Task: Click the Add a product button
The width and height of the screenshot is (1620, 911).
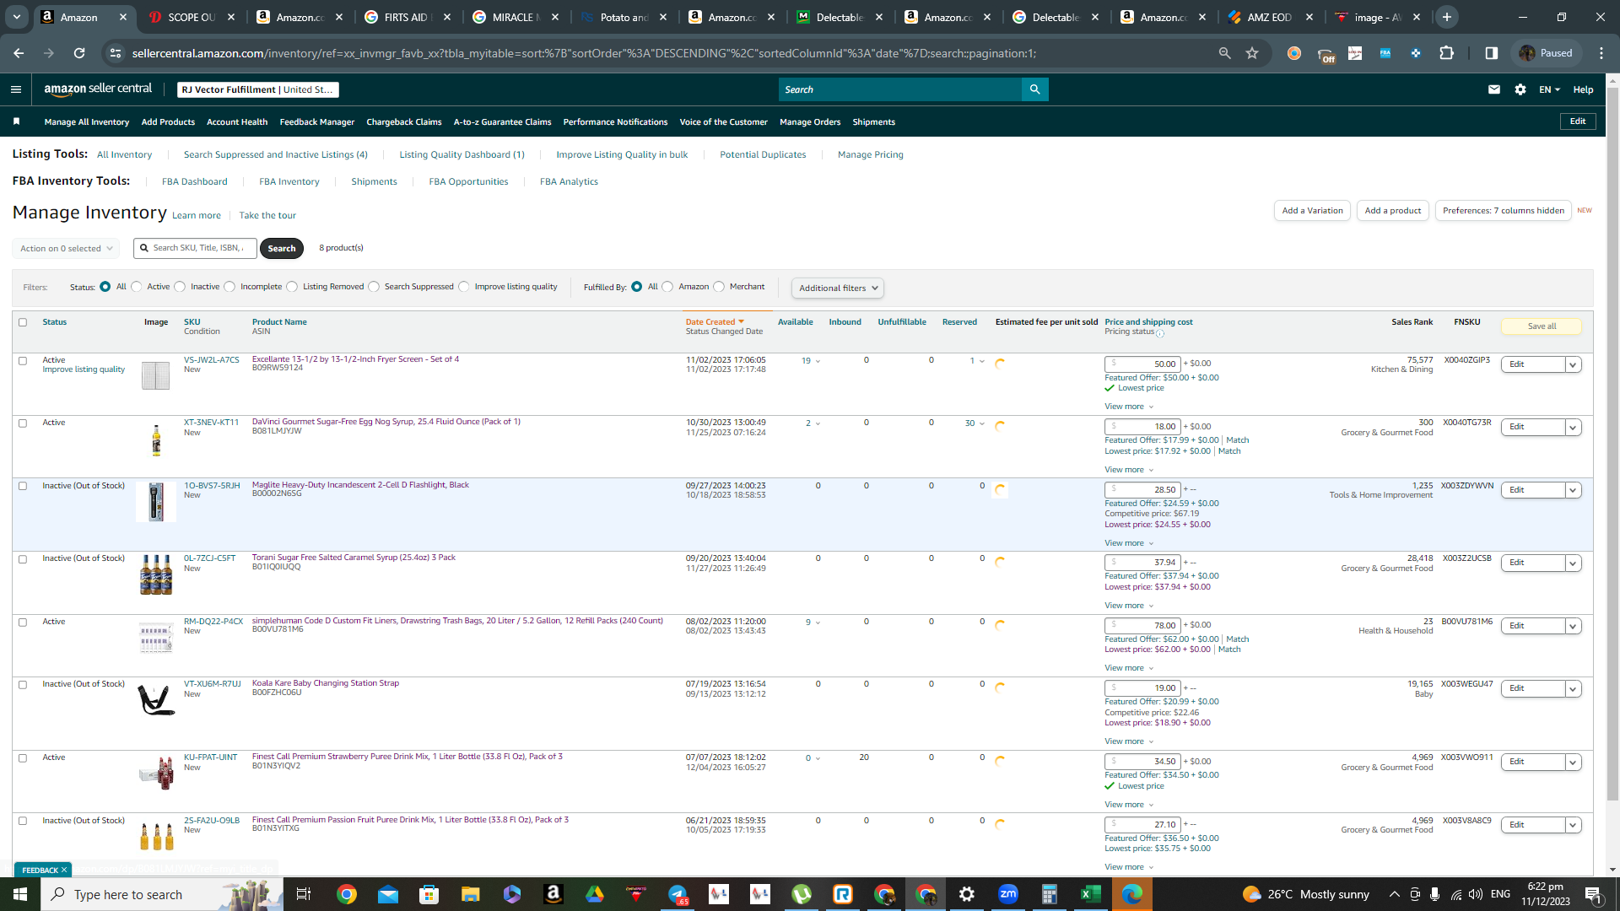Action: coord(1393,211)
